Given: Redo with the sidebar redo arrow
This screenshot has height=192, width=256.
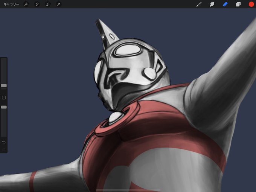Looking at the screenshot, I should (x=4, y=149).
